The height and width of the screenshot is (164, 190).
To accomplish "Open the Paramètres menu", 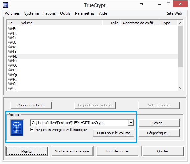I will coord(84,13).
